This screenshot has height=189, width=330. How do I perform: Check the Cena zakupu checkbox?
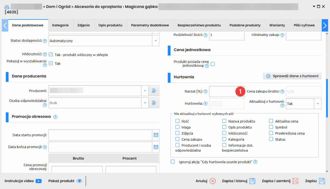pyautogui.click(x=177, y=139)
